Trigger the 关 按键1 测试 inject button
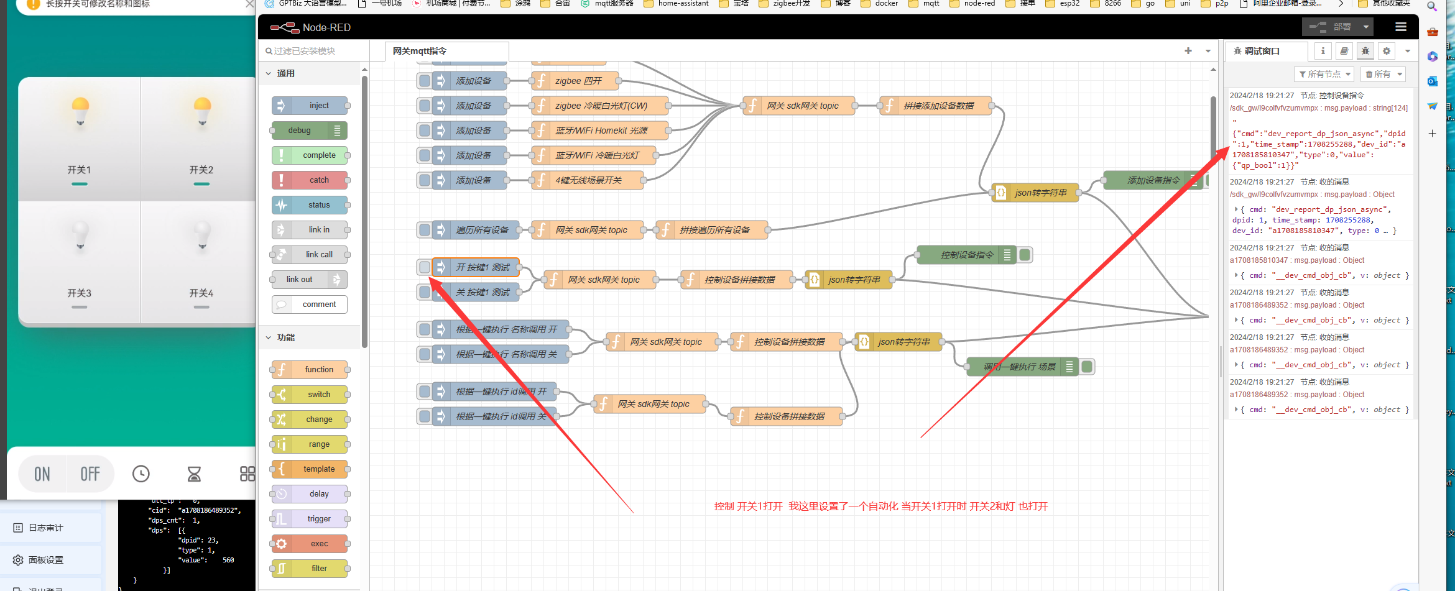1455x591 pixels. click(424, 292)
